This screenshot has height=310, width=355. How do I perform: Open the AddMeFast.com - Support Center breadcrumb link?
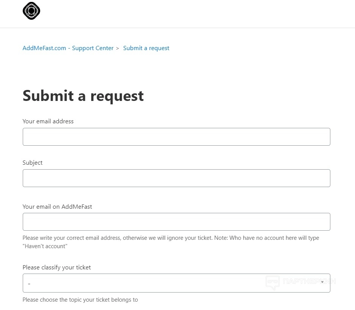(68, 48)
